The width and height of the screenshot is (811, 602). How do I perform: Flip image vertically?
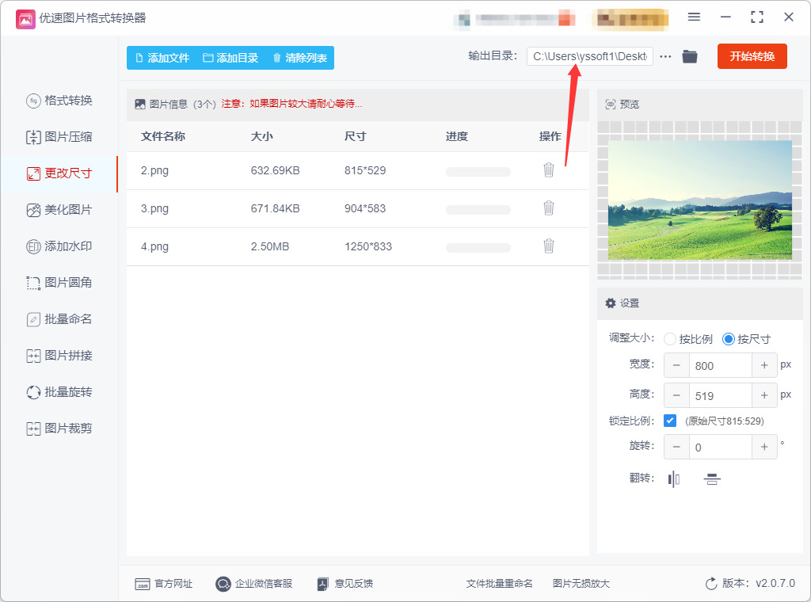pos(712,479)
